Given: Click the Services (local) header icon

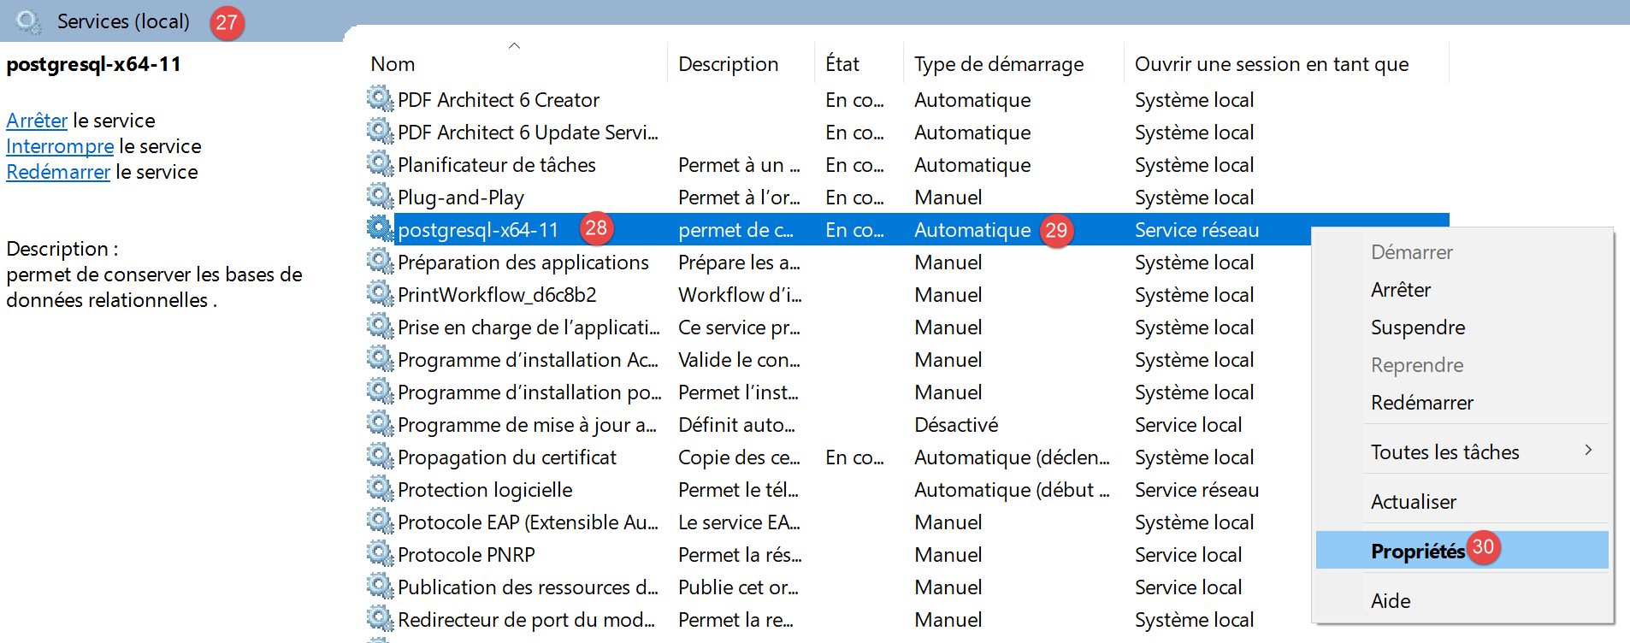Looking at the screenshot, I should 28,21.
